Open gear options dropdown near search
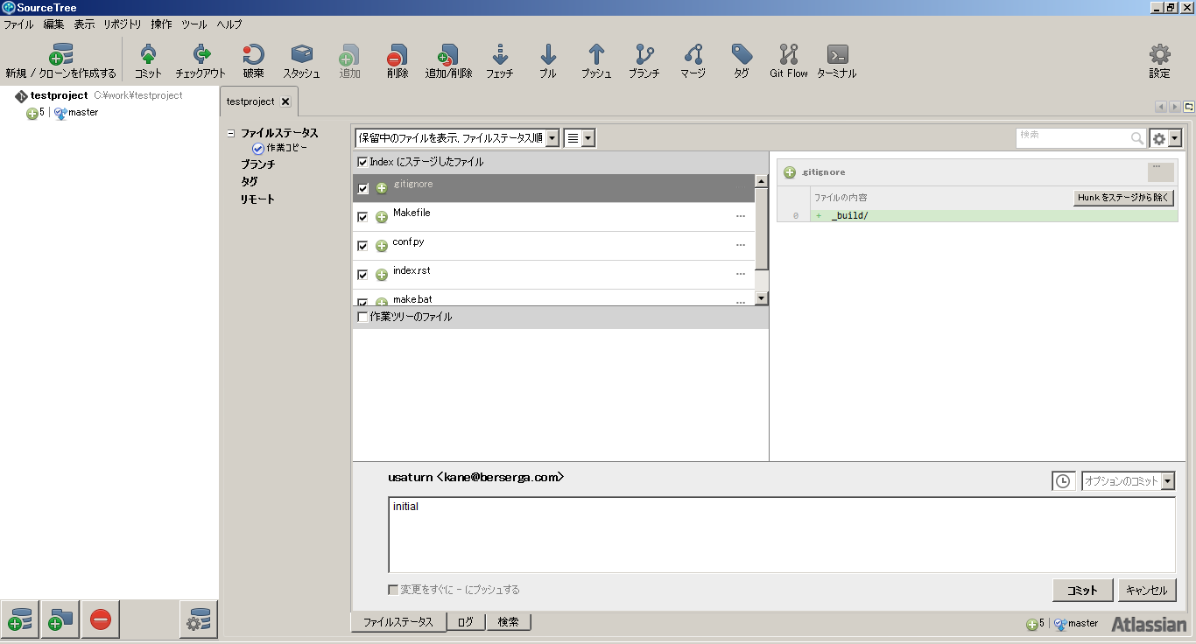This screenshot has height=644, width=1196. point(1166,138)
